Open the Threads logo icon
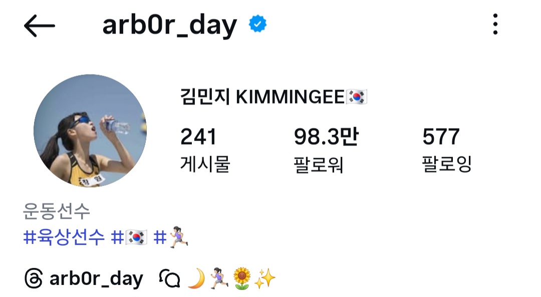The height and width of the screenshot is (297, 541). [x=34, y=278]
